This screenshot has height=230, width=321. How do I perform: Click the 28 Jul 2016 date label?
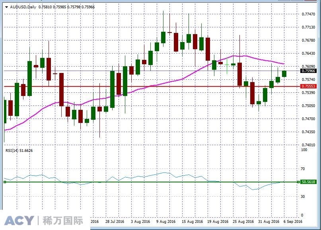pos(115,221)
